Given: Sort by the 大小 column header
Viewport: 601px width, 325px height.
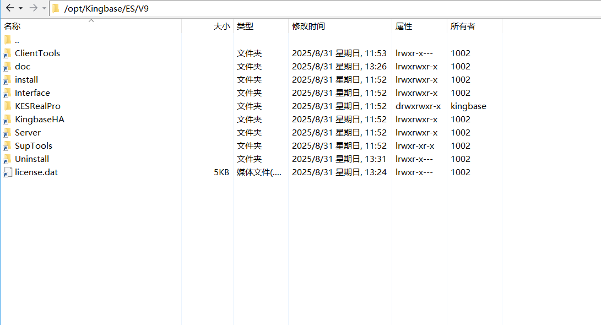Looking at the screenshot, I should click(x=207, y=26).
